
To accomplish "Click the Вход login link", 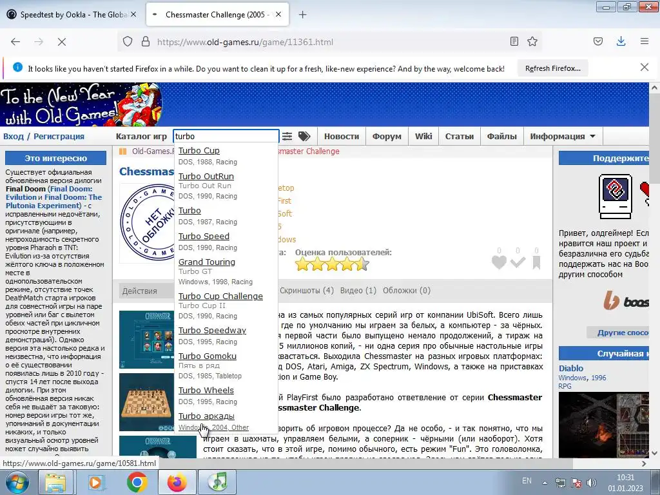I will (x=14, y=137).
